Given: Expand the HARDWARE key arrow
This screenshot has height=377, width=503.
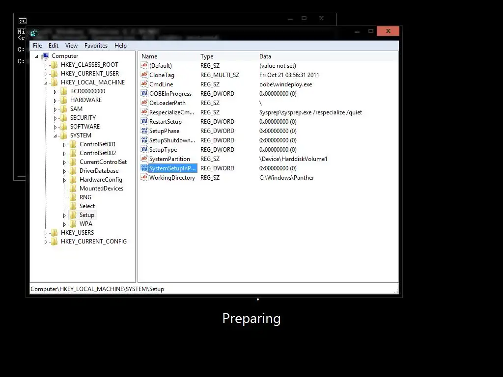Looking at the screenshot, I should 55,101.
